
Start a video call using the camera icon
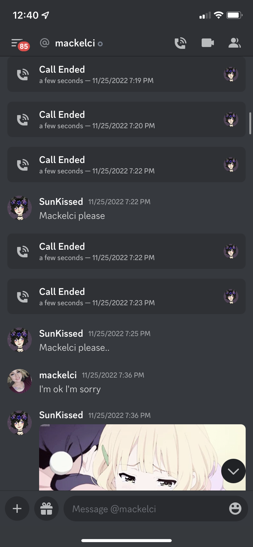(208, 43)
